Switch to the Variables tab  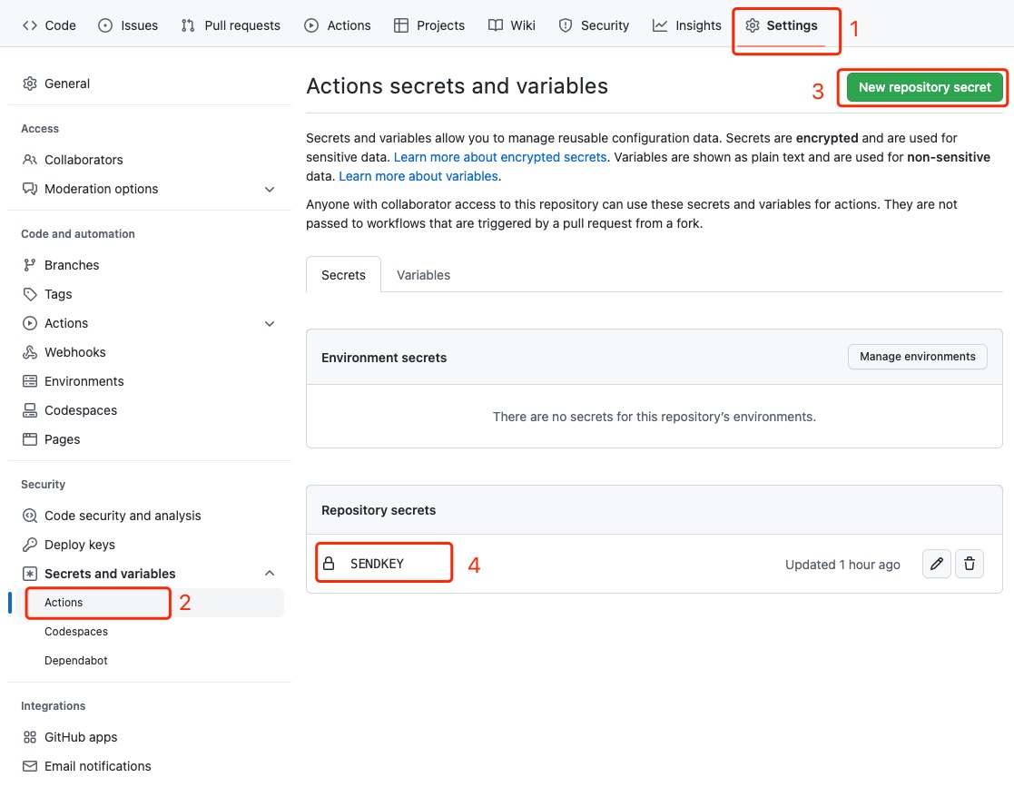[x=423, y=275]
